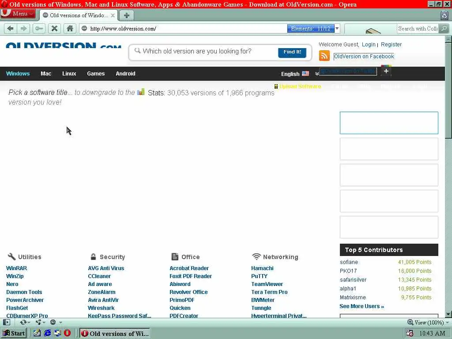Open the Daemon Tools link
452x339 pixels.
click(24, 292)
